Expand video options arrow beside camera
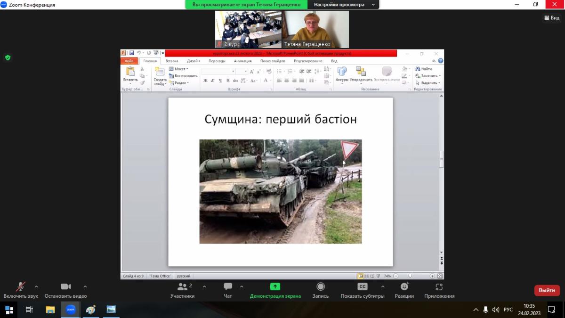This screenshot has height=318, width=565. click(x=85, y=286)
